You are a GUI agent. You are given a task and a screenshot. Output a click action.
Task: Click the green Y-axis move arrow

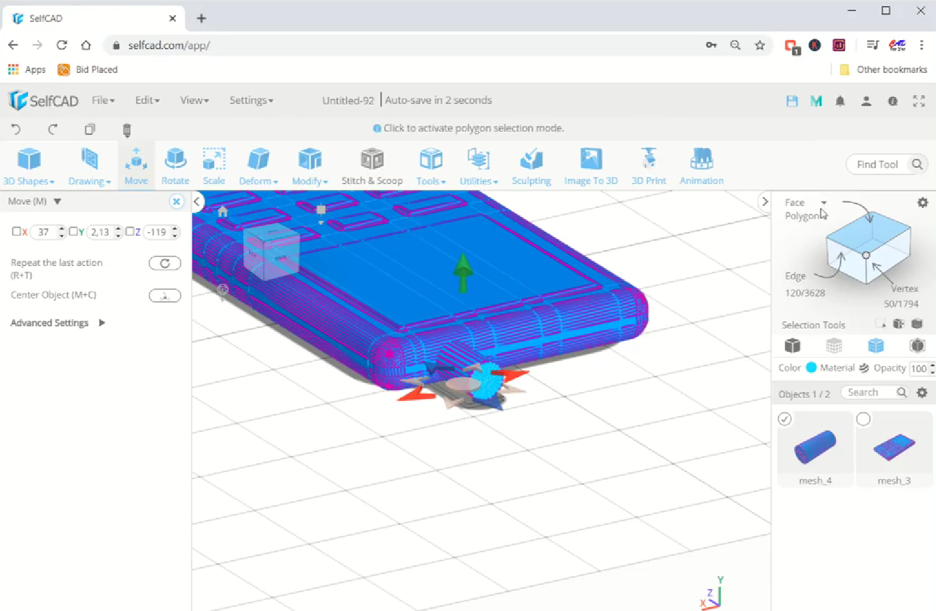coord(463,272)
